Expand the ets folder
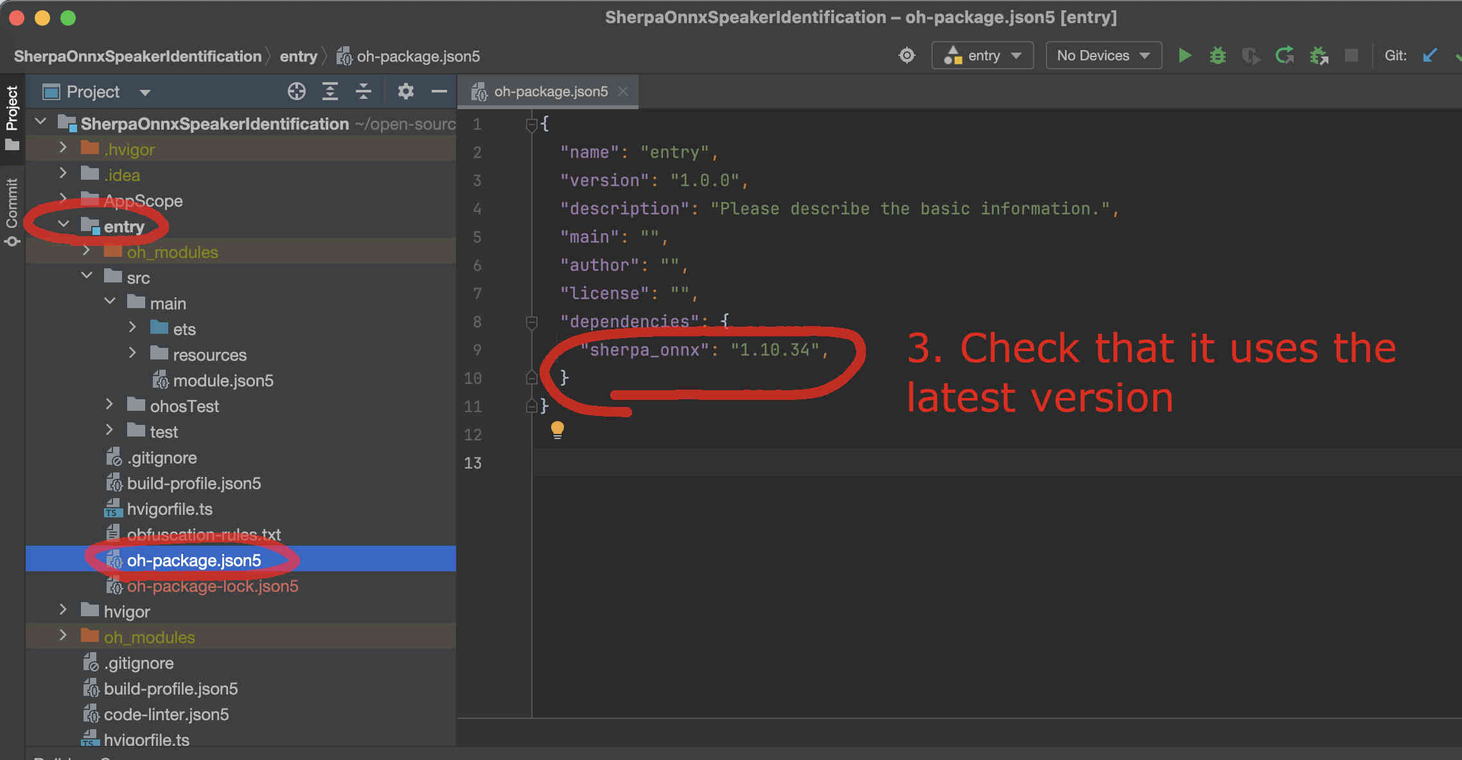The width and height of the screenshot is (1462, 760). (x=132, y=327)
